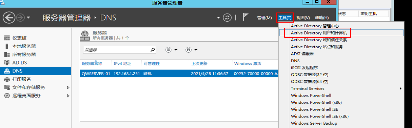Go back with the back arrow button
Viewport: 412px width, 128px height.
pos(9,18)
